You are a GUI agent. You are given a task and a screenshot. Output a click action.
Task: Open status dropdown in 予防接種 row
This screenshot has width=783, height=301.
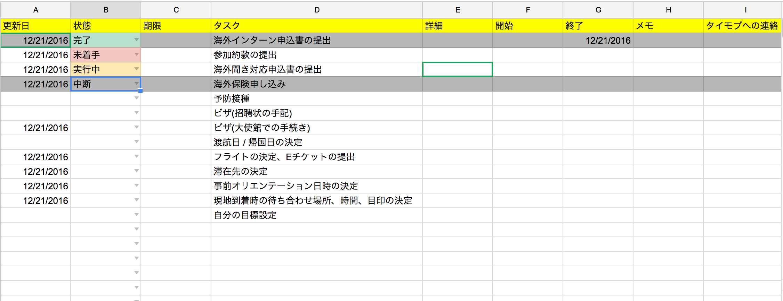137,98
